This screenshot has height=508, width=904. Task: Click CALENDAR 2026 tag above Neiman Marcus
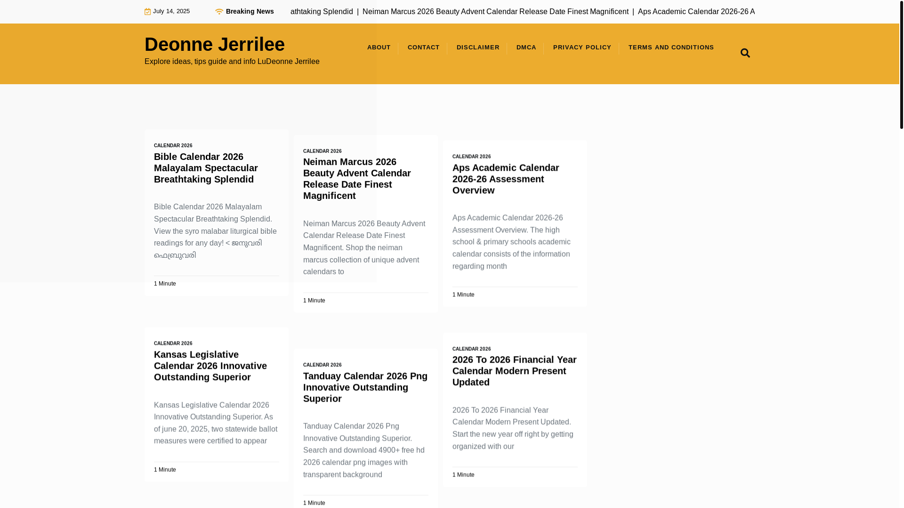click(323, 151)
